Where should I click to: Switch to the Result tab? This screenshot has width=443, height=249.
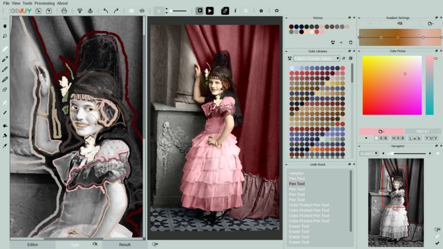(125, 244)
